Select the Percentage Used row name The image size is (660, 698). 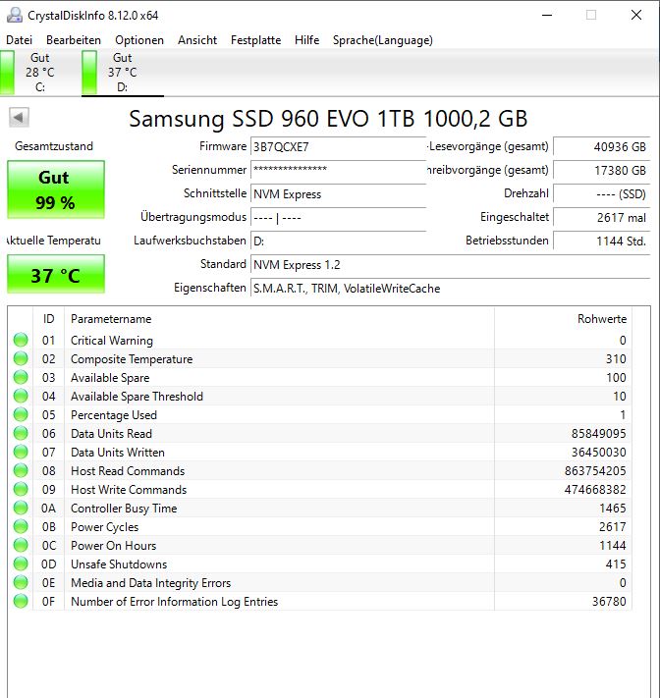pyautogui.click(x=114, y=415)
